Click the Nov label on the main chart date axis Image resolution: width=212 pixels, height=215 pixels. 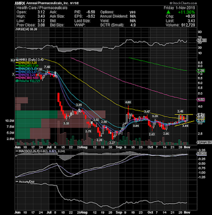187,147
